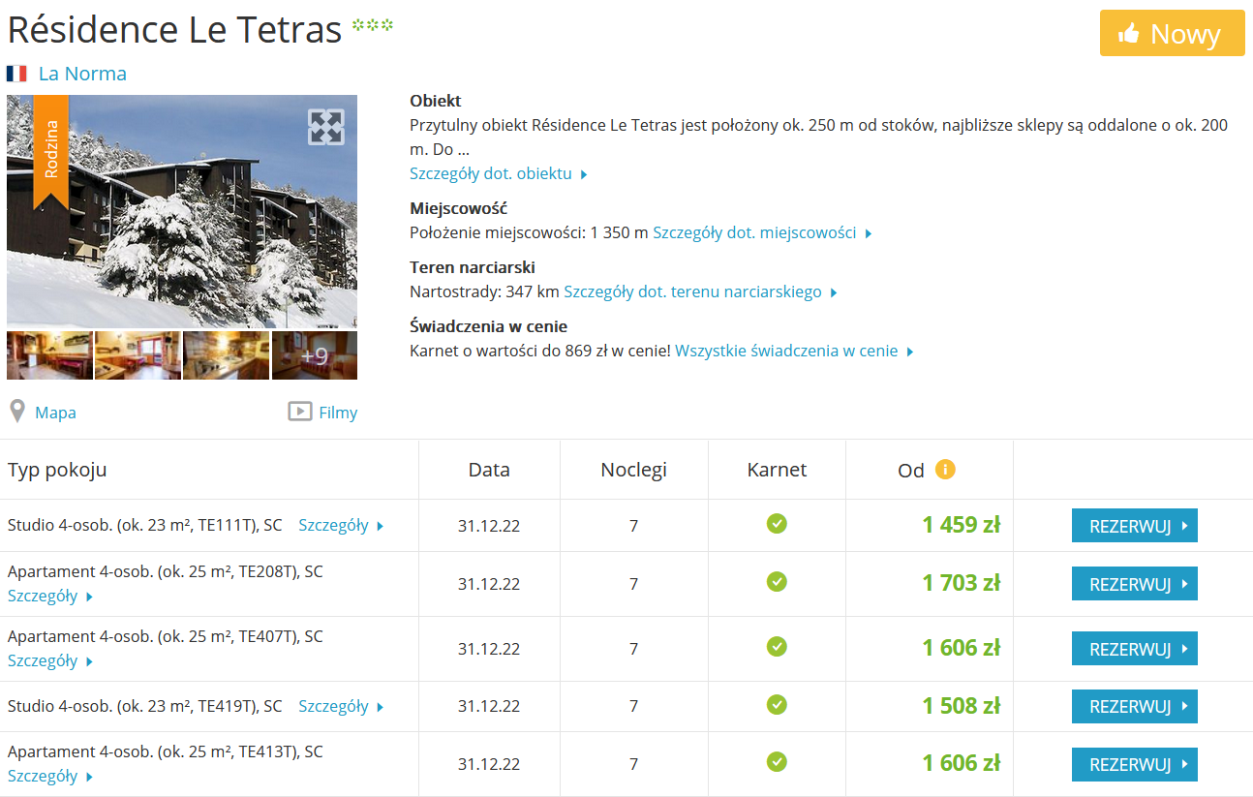Click the orange Rodzina ribbon on the photo
1253x797 pixels.
51,152
